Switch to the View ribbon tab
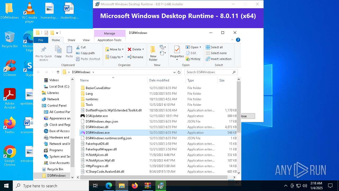Screen dimensions: 339x191 click(86, 40)
